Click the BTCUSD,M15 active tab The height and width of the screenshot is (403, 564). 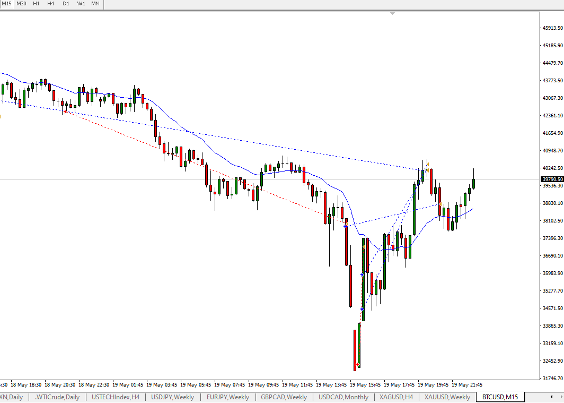pyautogui.click(x=500, y=397)
